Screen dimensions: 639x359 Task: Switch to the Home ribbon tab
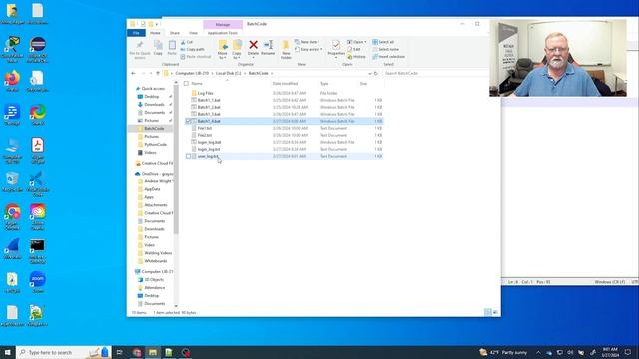155,33
